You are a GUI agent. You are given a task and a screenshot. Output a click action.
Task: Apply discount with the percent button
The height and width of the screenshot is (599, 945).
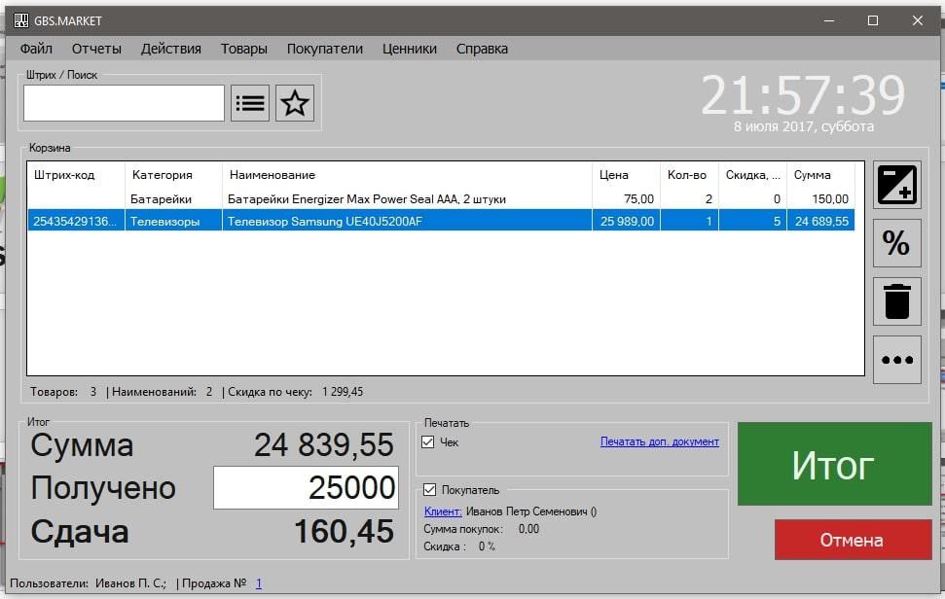[896, 243]
